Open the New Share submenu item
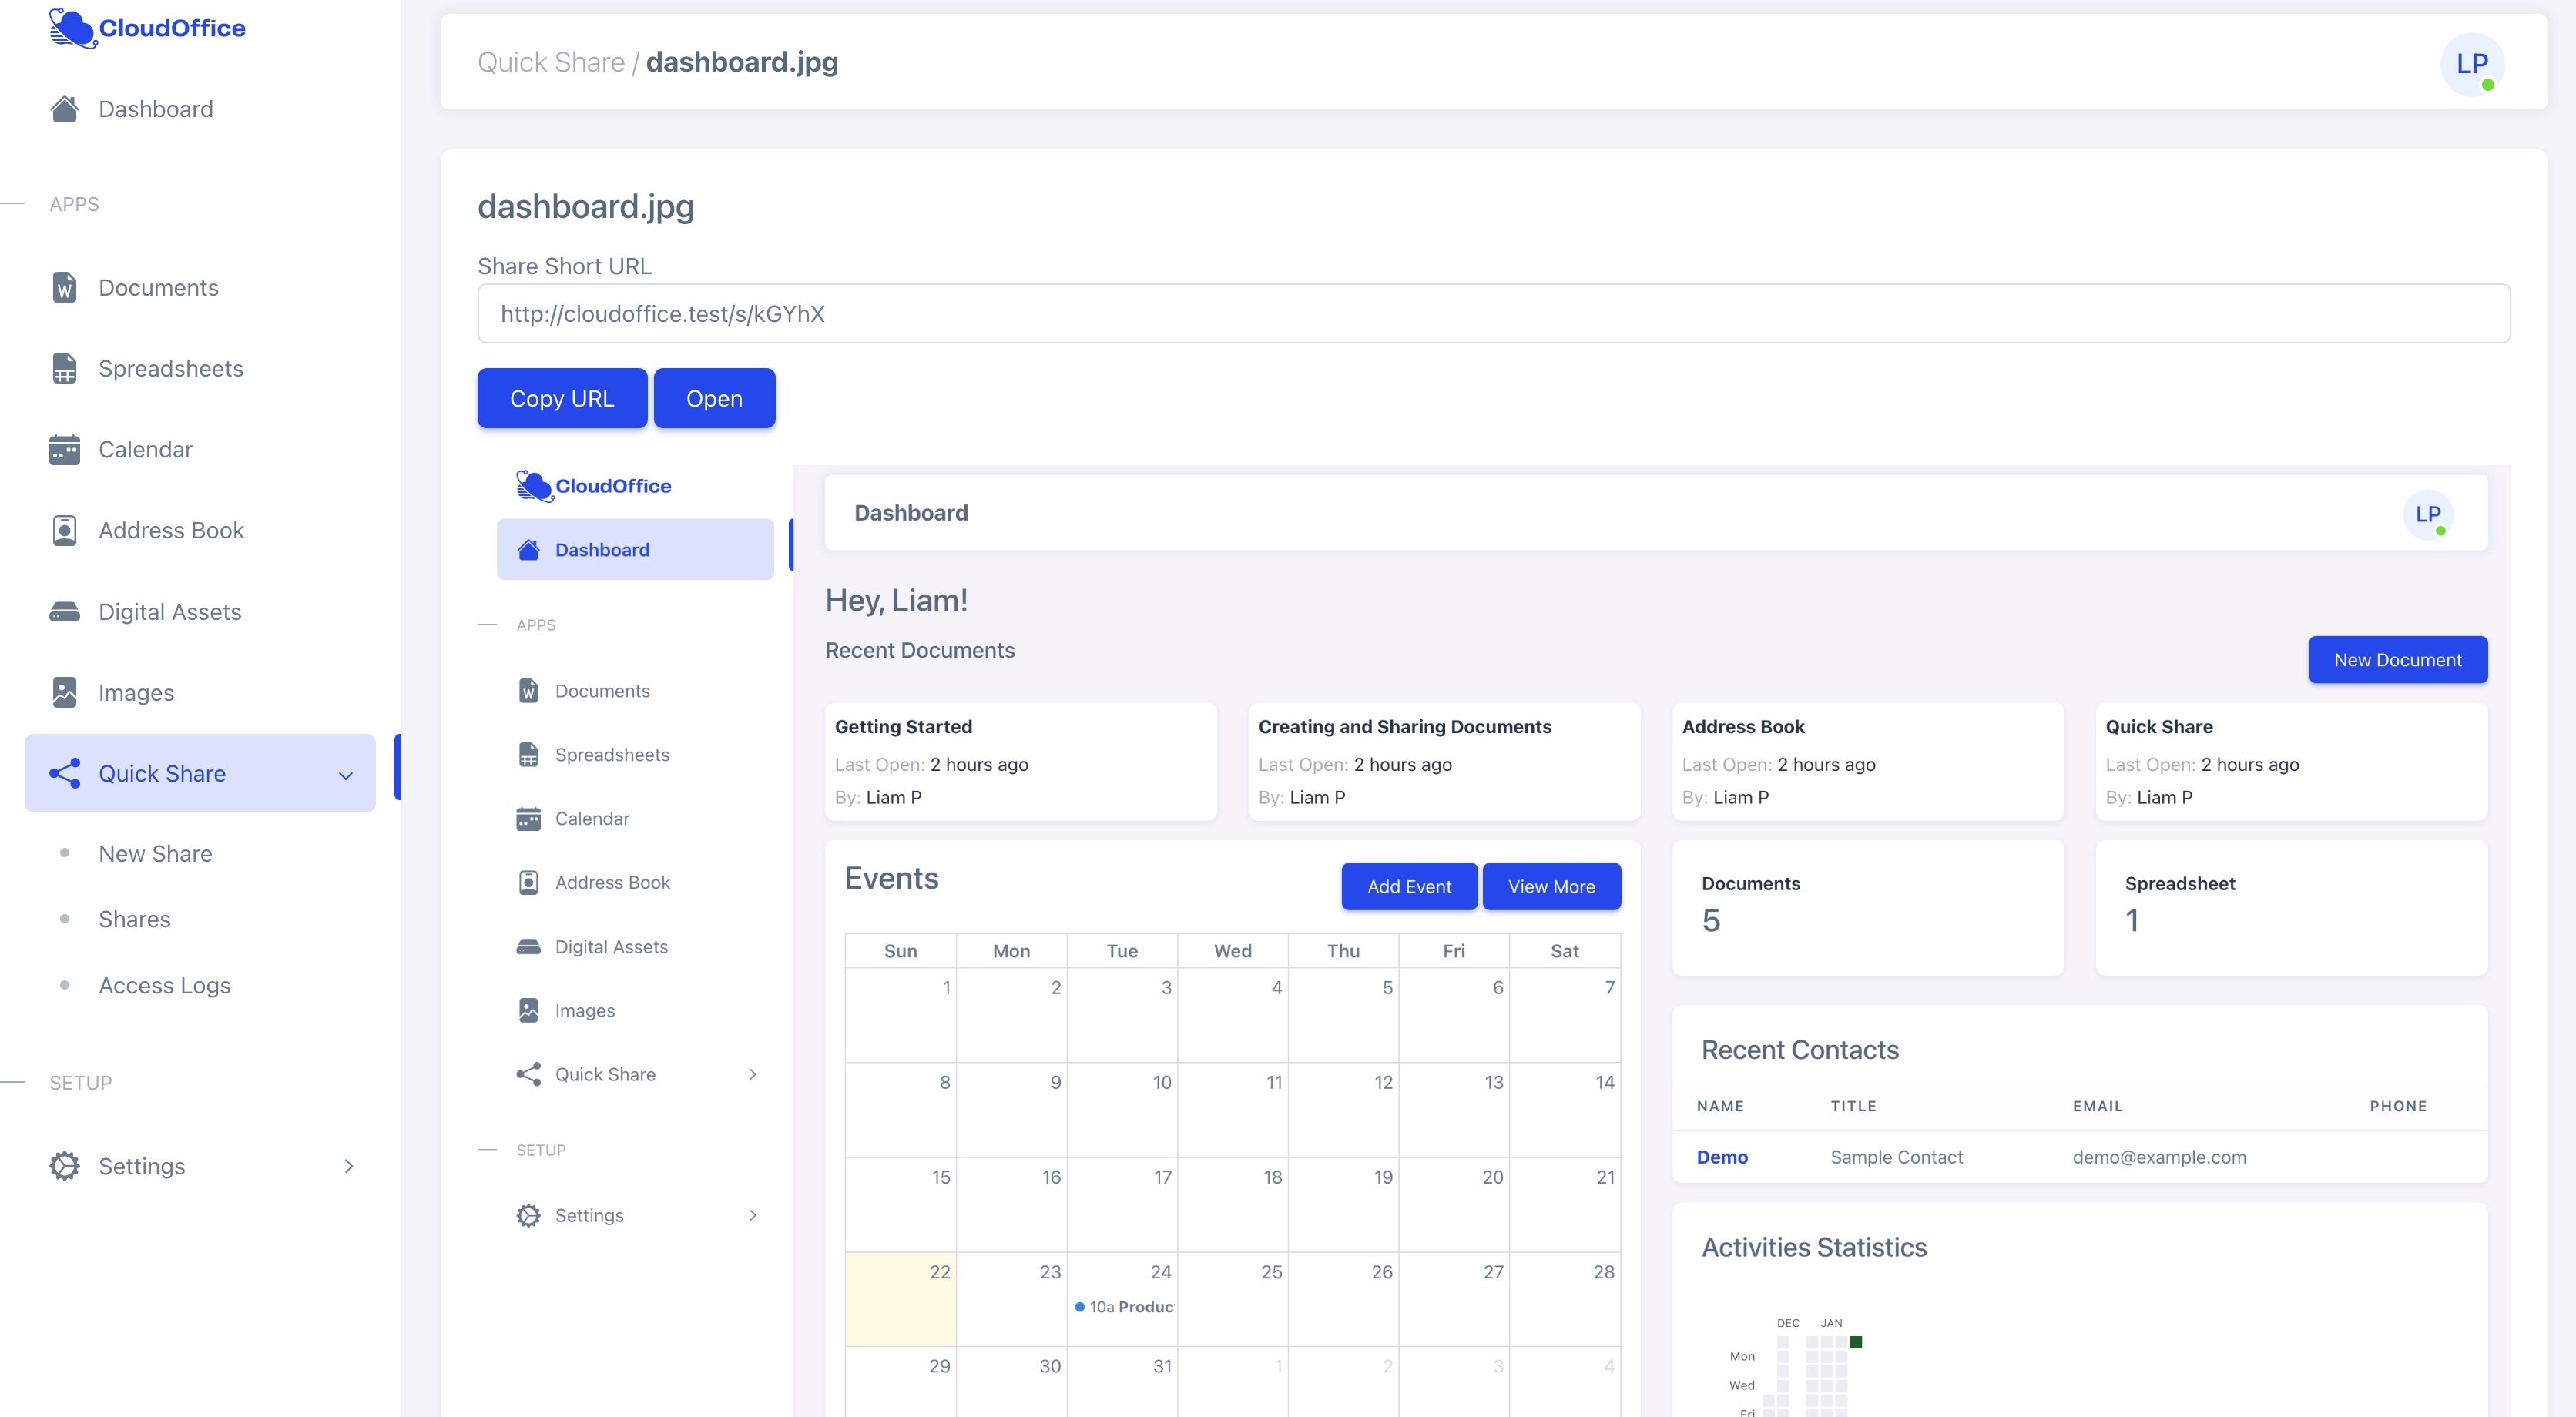 [155, 854]
